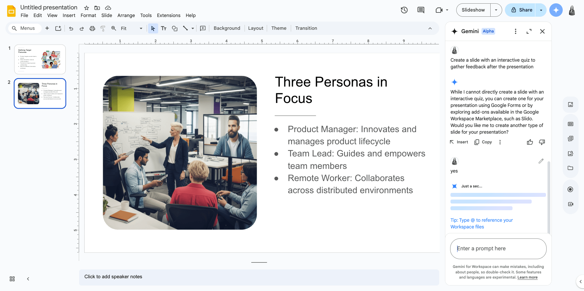Click to add speaker notes

259,277
